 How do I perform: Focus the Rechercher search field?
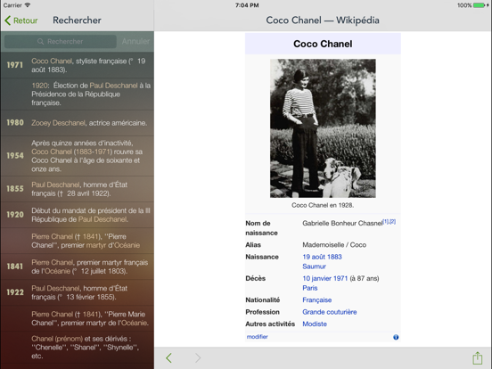[61, 41]
